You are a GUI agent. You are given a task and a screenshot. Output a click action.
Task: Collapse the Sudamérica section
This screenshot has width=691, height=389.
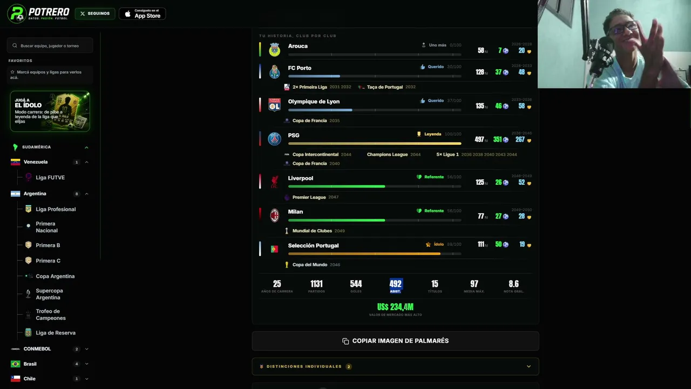point(86,147)
